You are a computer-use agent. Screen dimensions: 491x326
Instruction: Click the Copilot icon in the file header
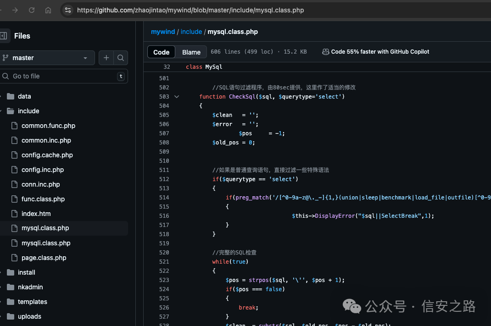(x=326, y=52)
